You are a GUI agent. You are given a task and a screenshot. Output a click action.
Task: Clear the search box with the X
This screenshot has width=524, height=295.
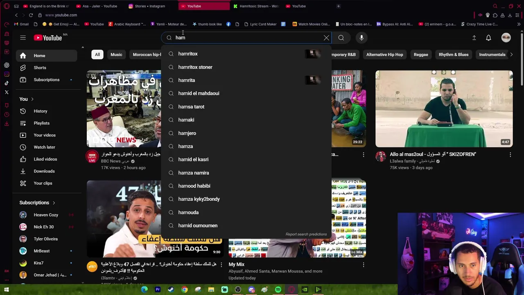(x=326, y=38)
